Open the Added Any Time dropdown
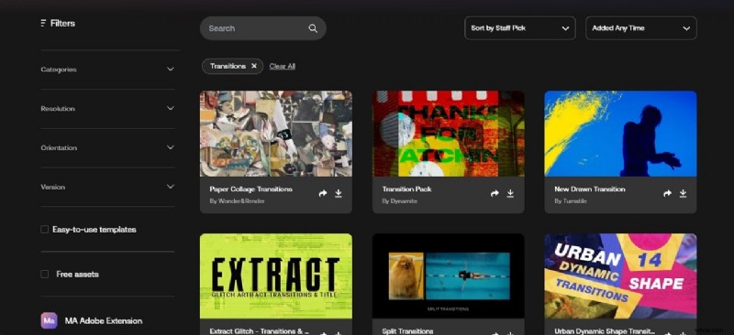 641,28
